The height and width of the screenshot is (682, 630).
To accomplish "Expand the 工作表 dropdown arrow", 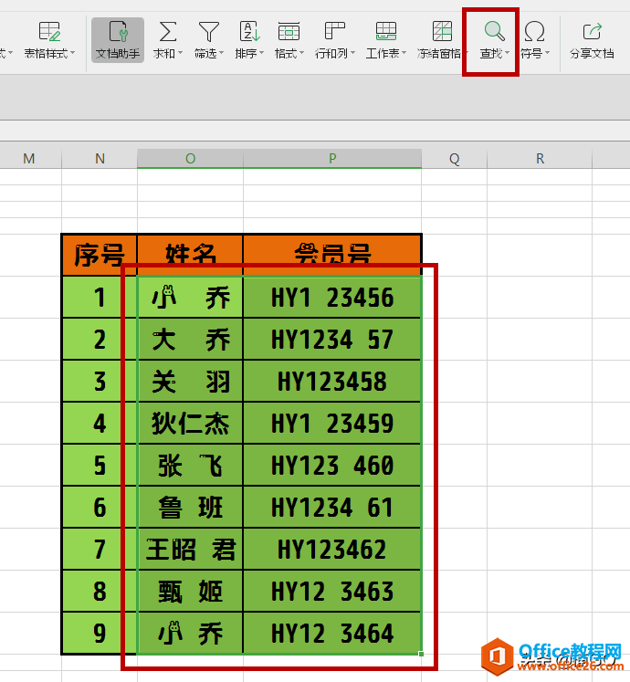I will pos(404,54).
